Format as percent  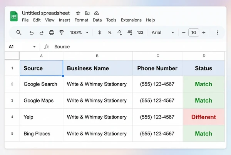109,33
